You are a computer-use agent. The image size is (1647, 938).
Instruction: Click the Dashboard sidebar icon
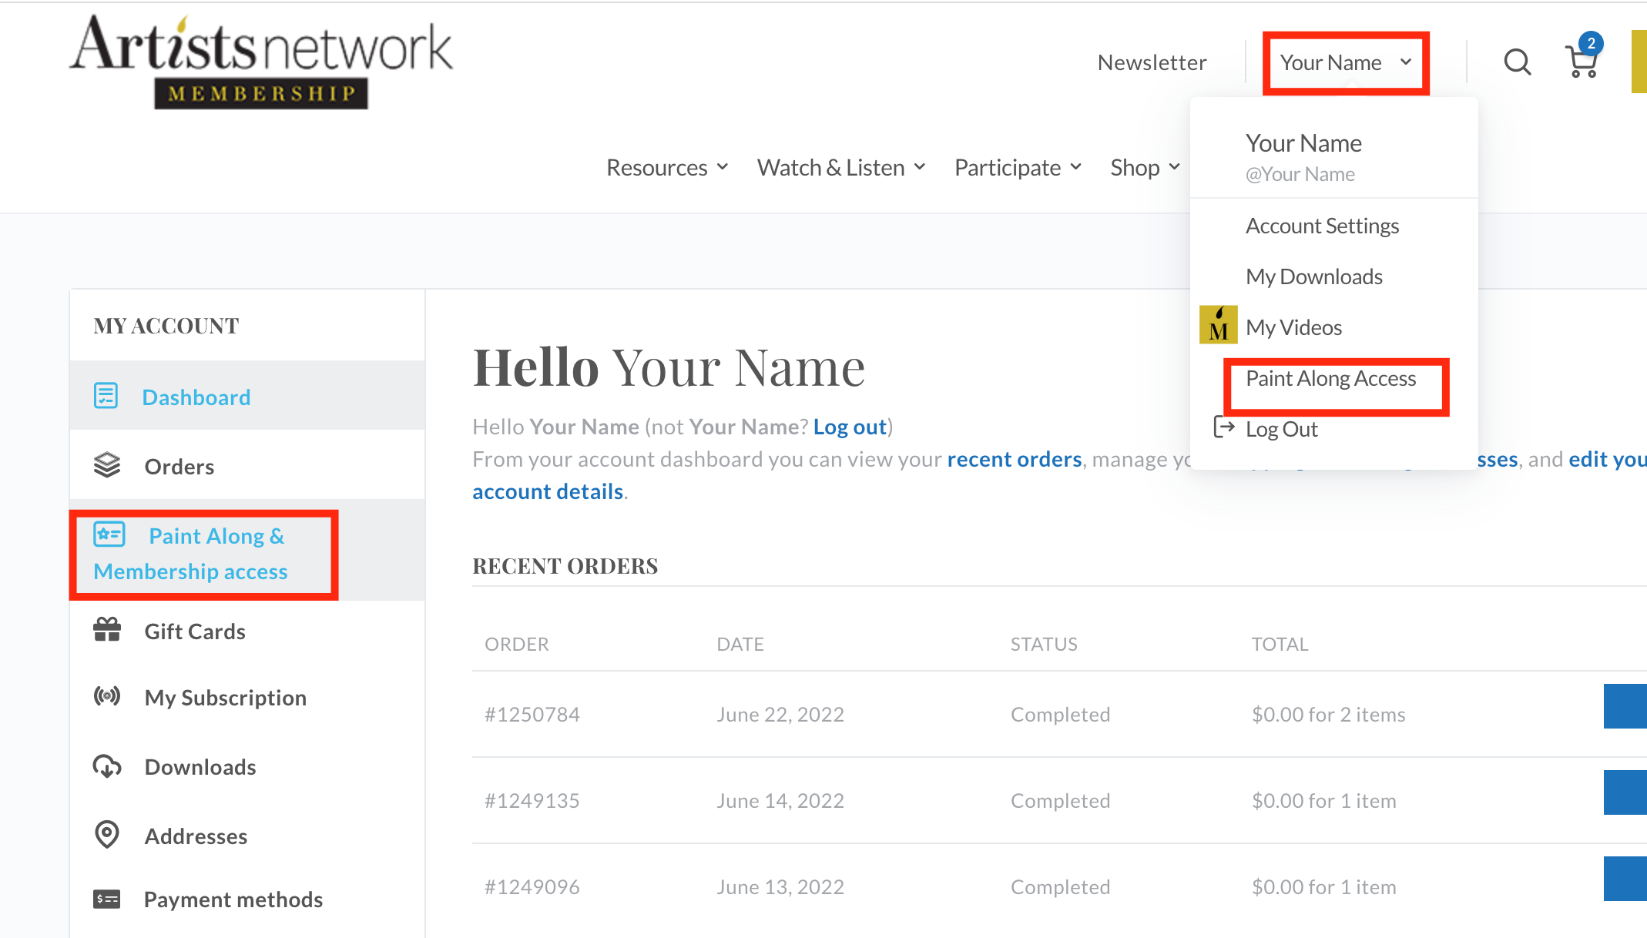click(106, 396)
